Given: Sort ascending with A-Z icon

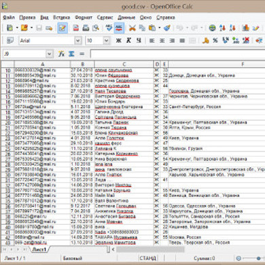Looking at the screenshot, I should click(x=222, y=28).
